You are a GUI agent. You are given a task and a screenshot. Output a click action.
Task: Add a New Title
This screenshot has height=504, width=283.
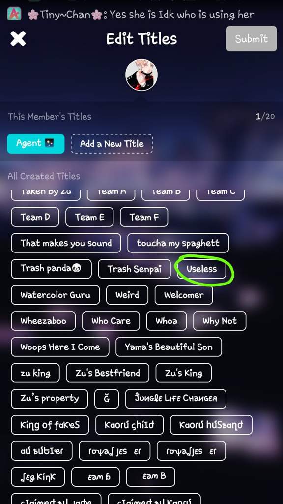[112, 144]
